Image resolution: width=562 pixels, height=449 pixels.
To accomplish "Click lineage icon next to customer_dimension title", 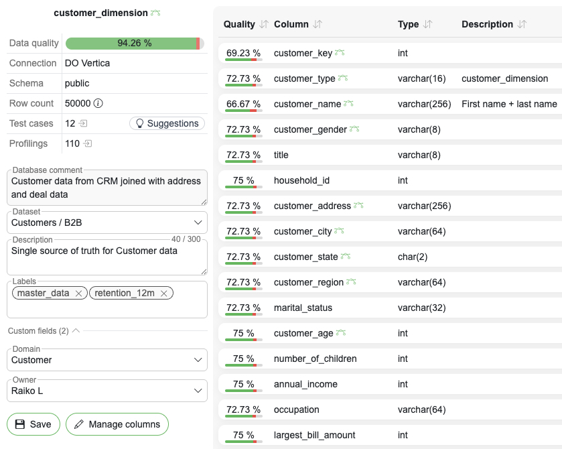I will (x=156, y=13).
